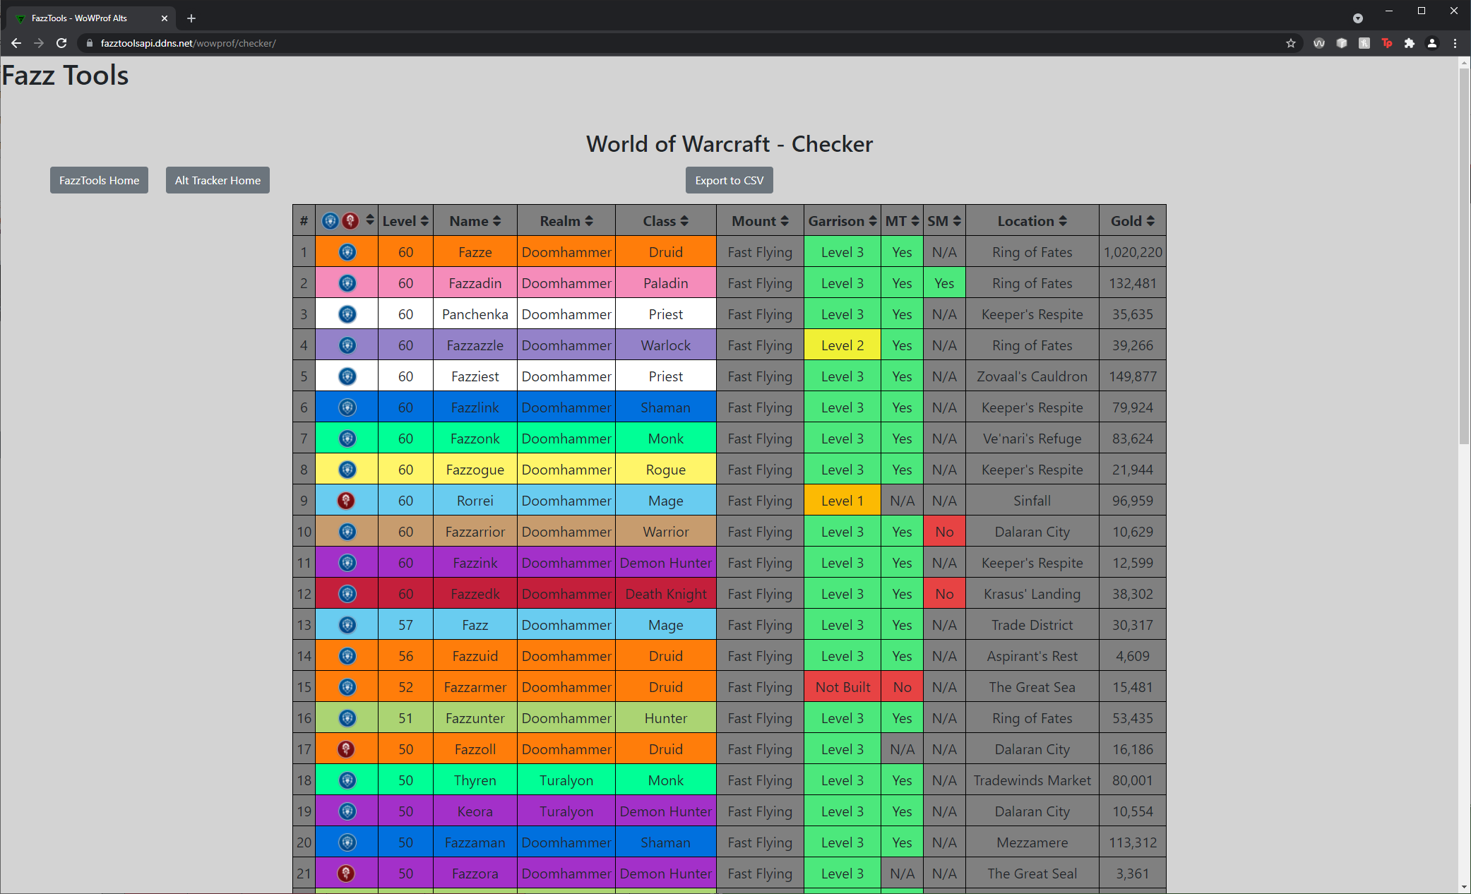Click the Alliance faction icon for Fazze

click(x=347, y=251)
